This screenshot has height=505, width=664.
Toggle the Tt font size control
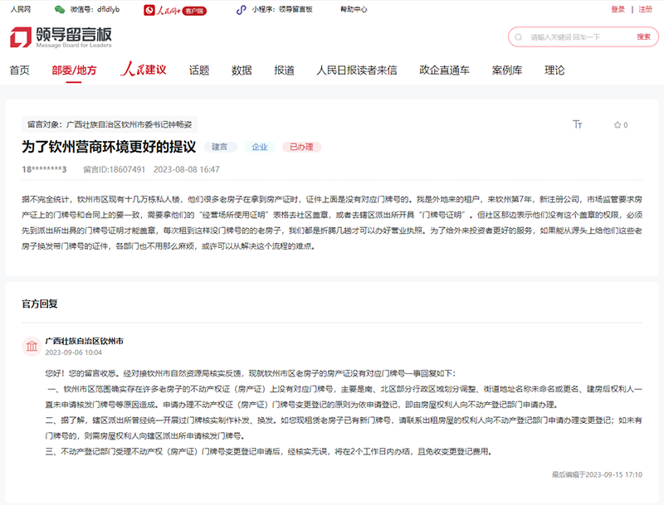click(576, 123)
